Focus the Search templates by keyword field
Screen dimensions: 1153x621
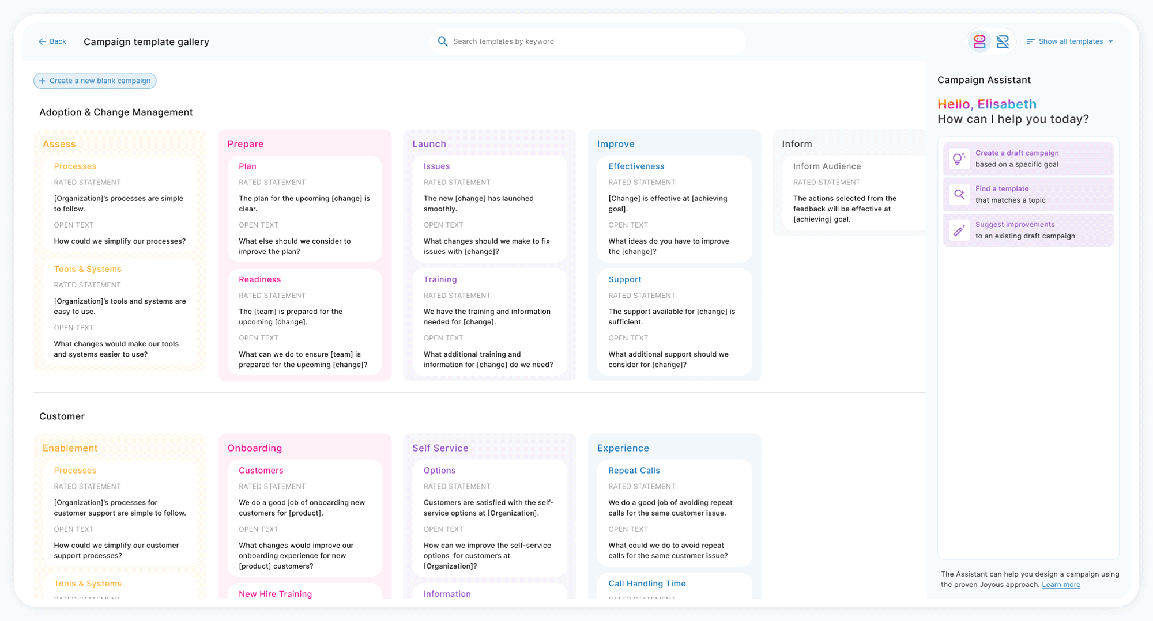click(588, 41)
